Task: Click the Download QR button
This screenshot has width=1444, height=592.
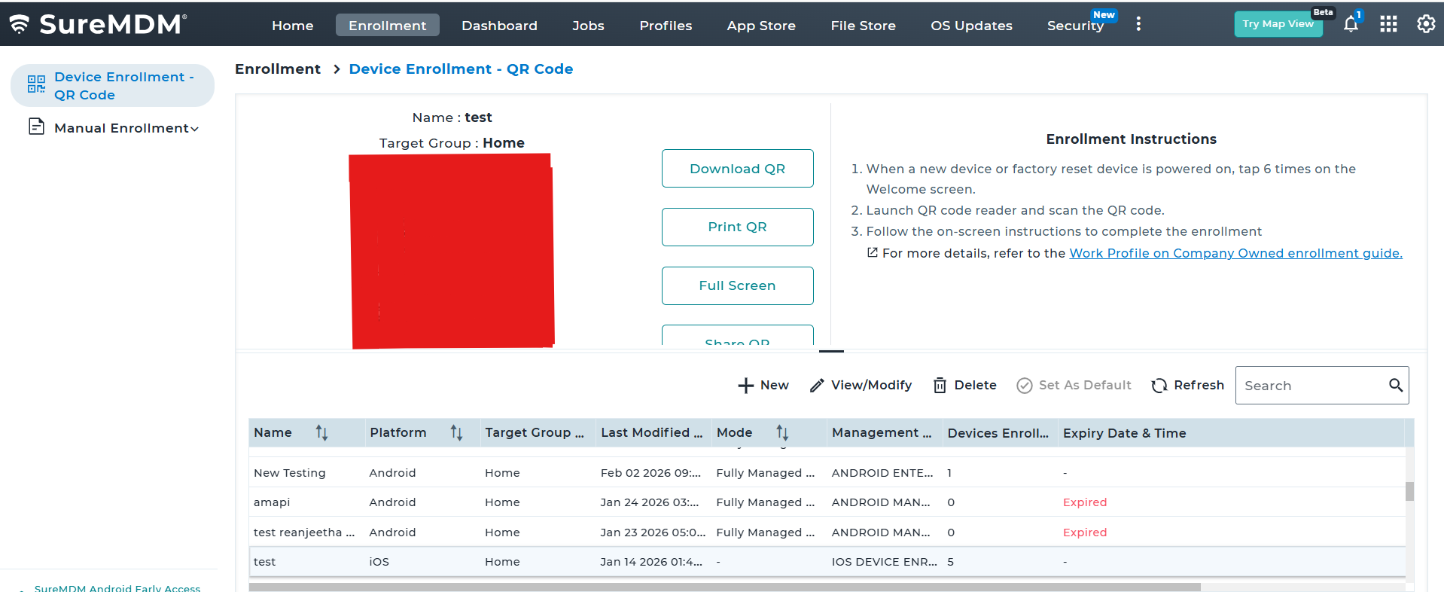Action: (x=737, y=168)
